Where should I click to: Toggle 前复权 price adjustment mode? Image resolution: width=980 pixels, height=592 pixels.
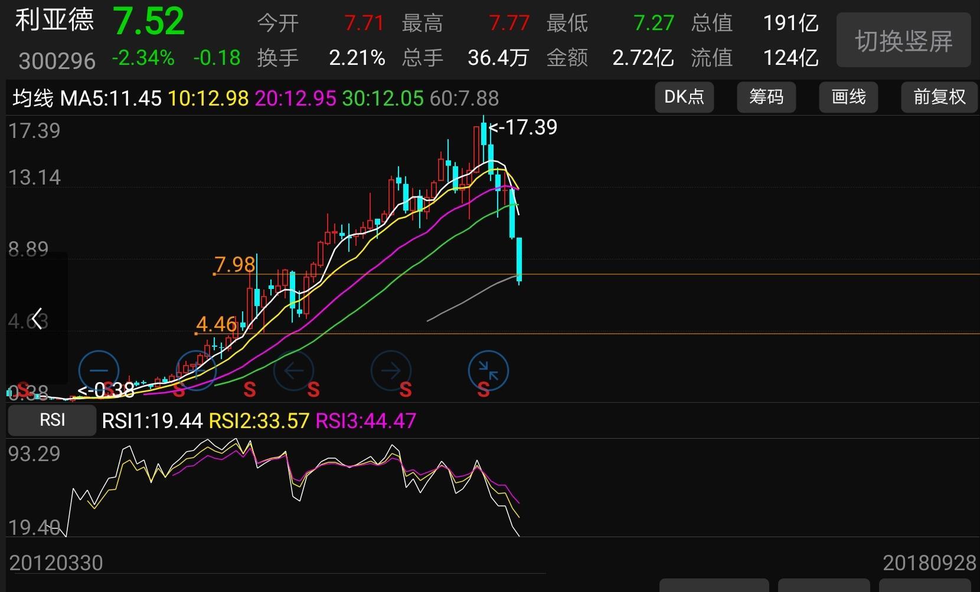point(939,97)
